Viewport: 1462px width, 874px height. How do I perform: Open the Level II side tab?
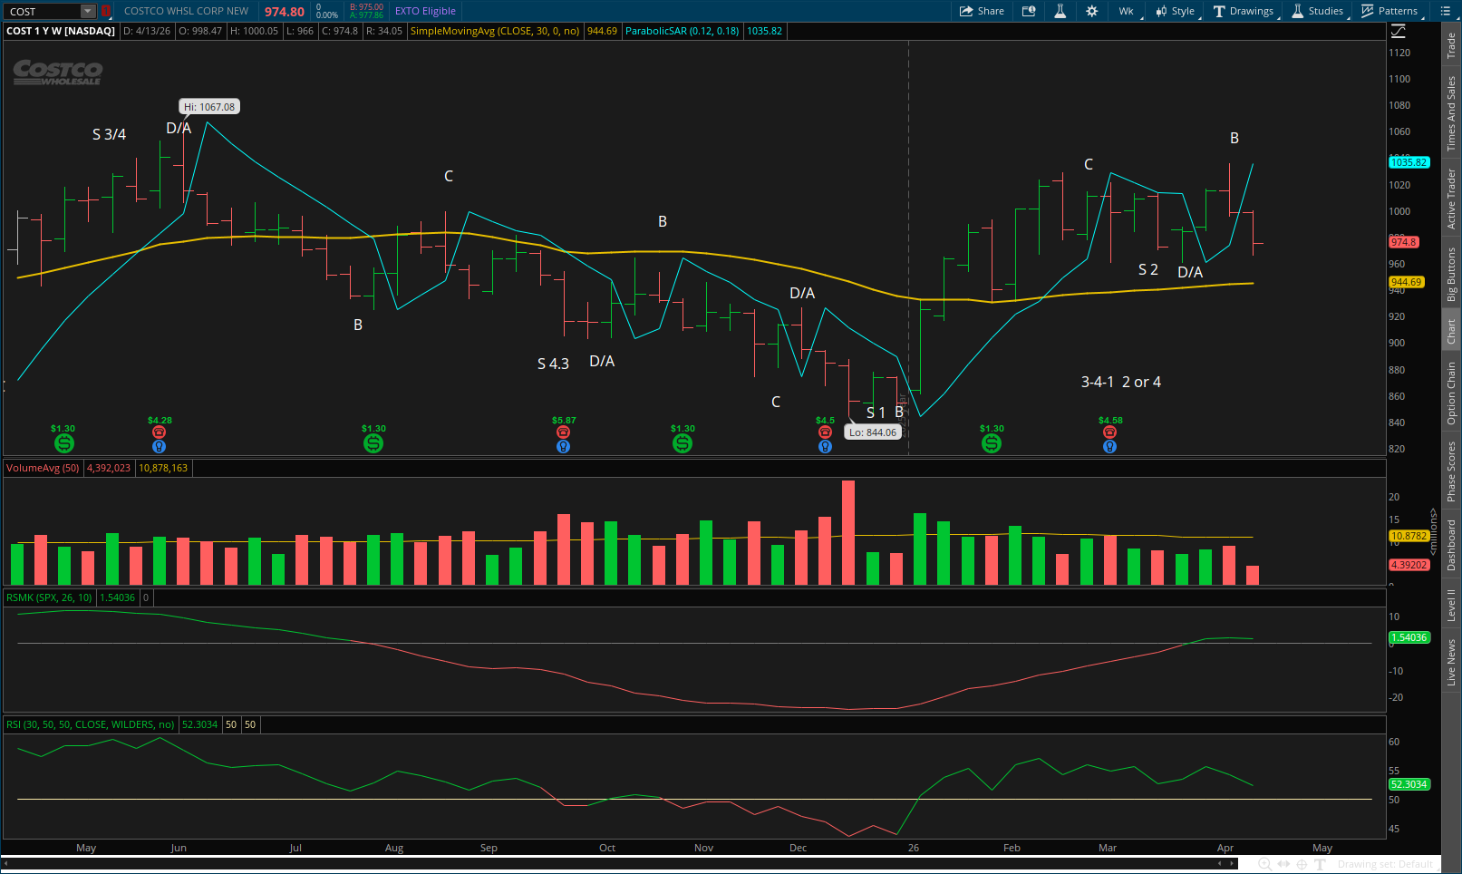pos(1451,605)
